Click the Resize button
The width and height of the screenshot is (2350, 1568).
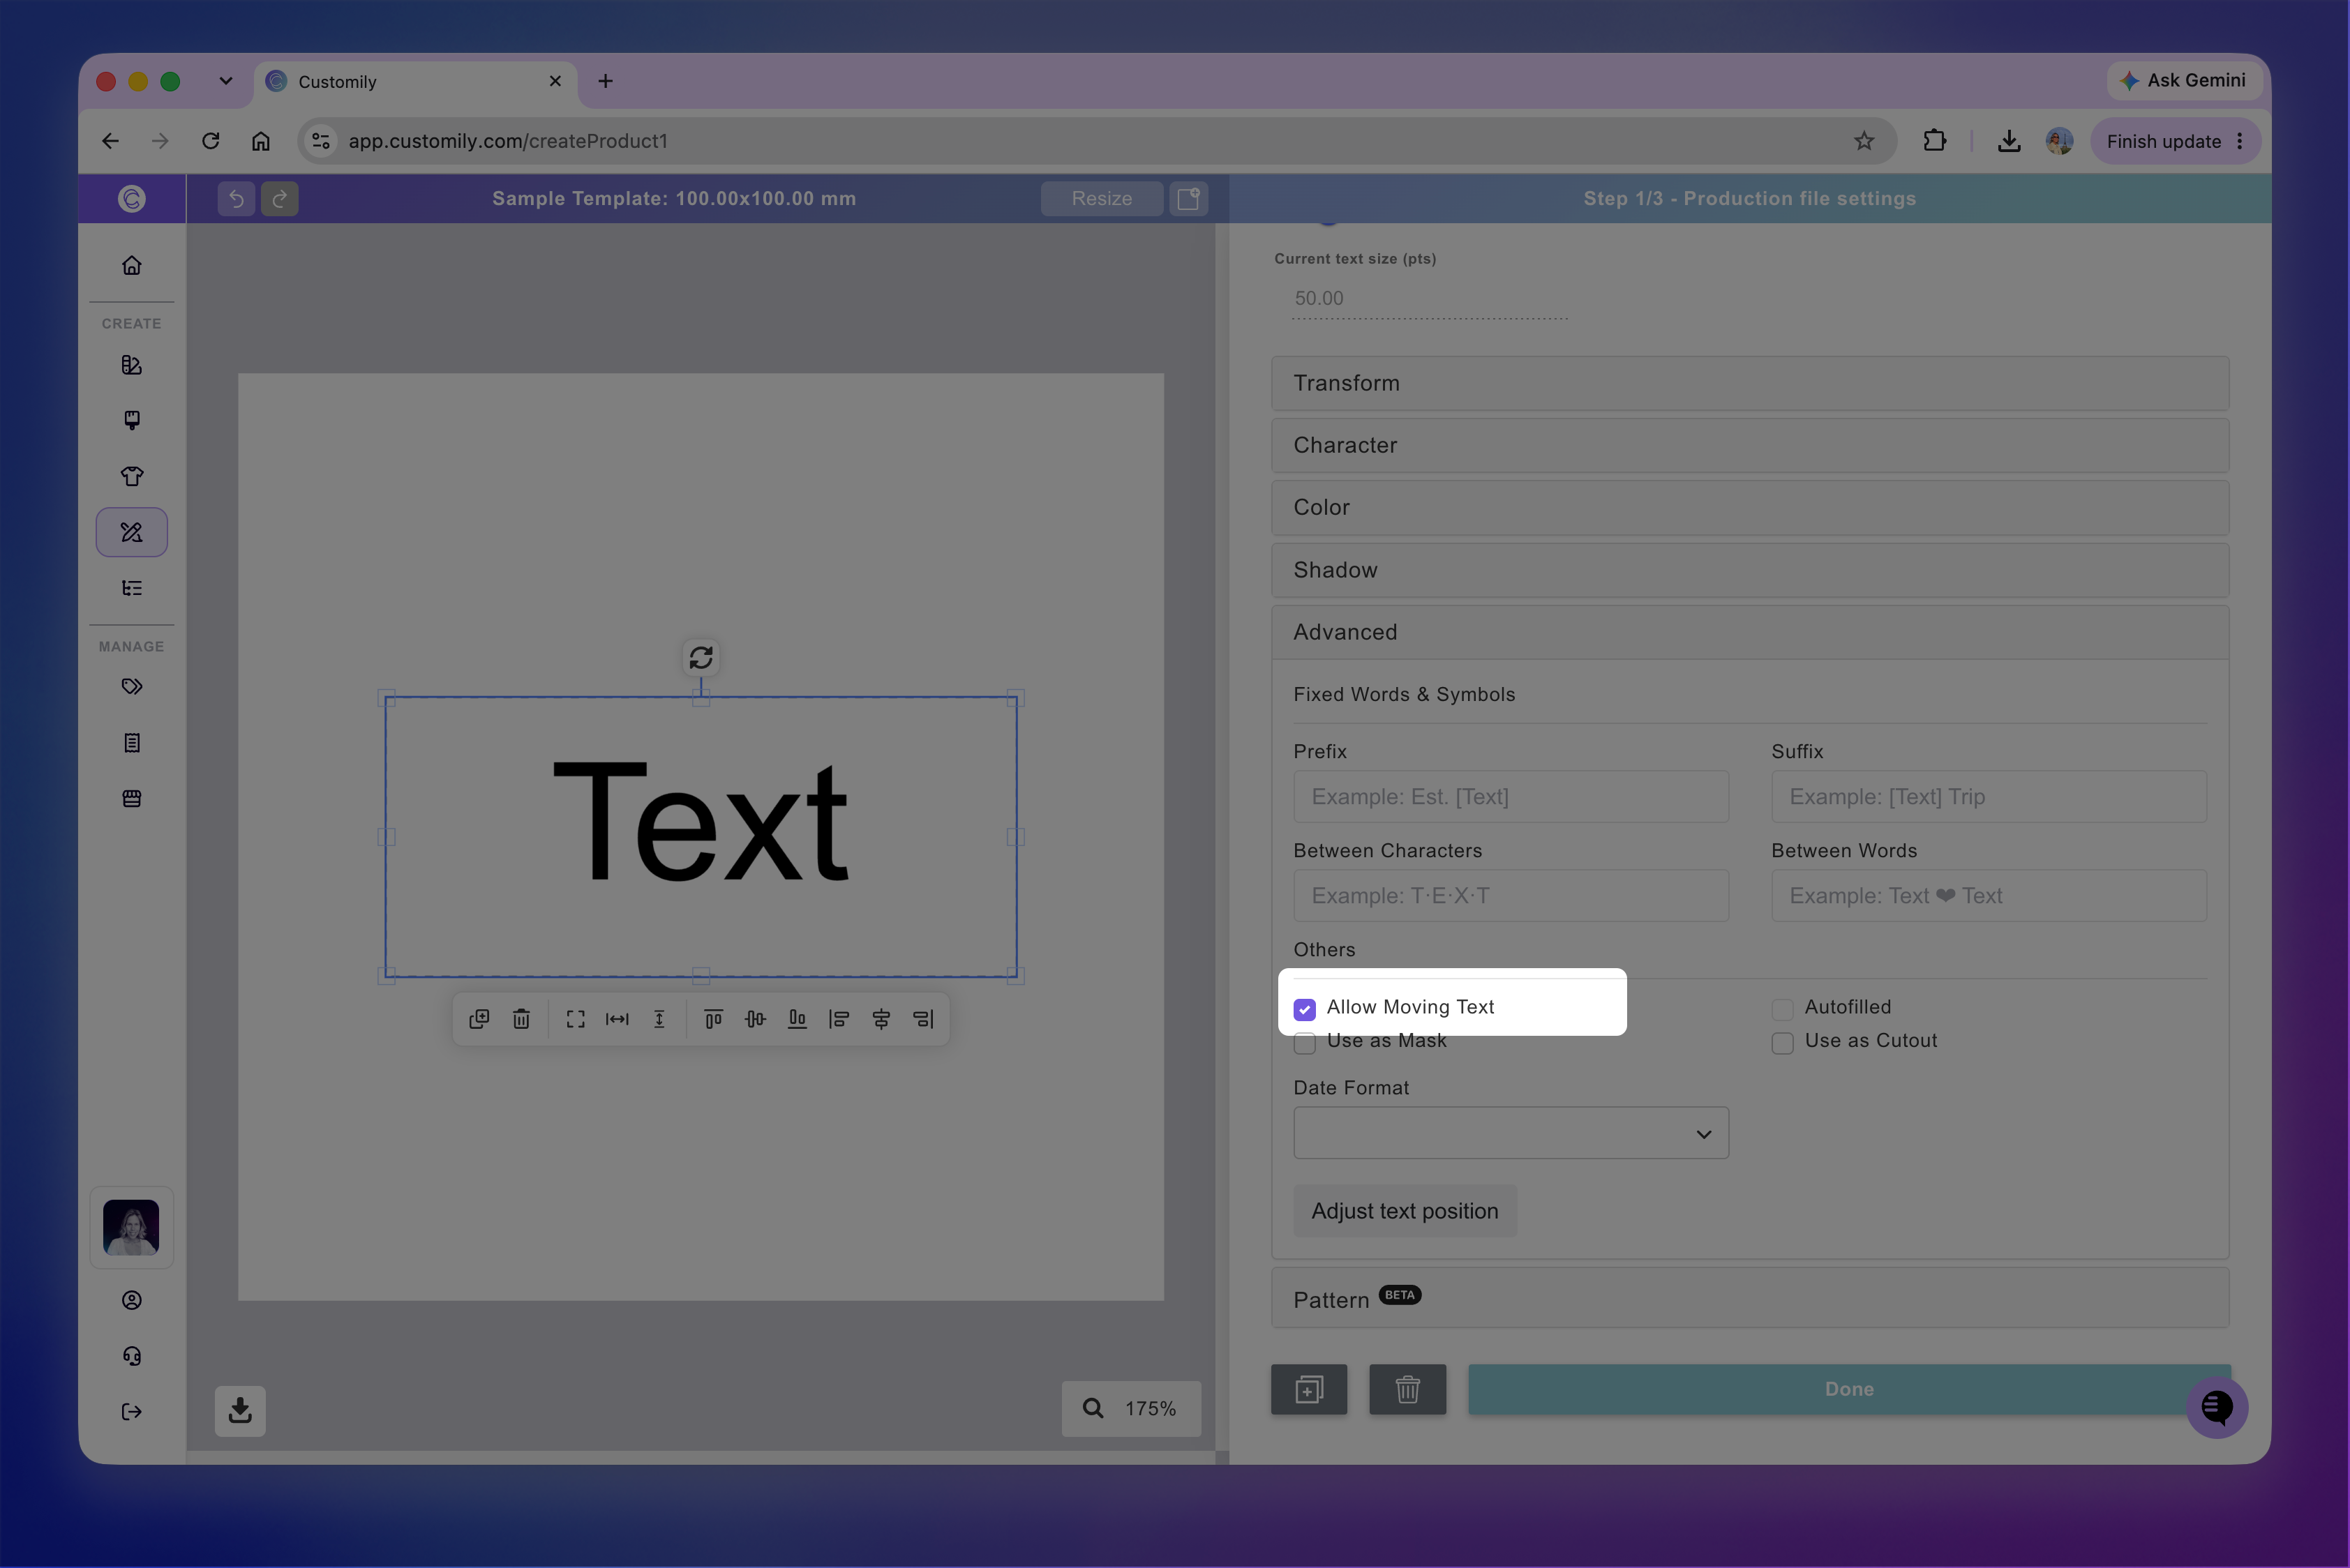pyautogui.click(x=1102, y=199)
